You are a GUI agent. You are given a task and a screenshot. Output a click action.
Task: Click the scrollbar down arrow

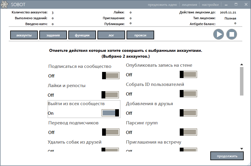coord(242,149)
